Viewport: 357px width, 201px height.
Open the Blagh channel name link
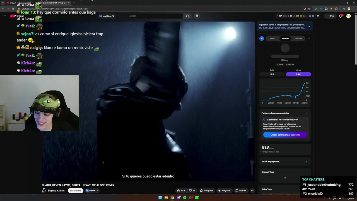(x=51, y=191)
